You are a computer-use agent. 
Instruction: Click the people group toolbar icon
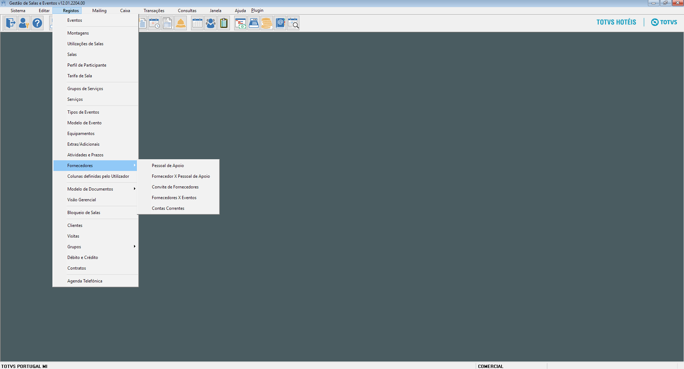[211, 24]
